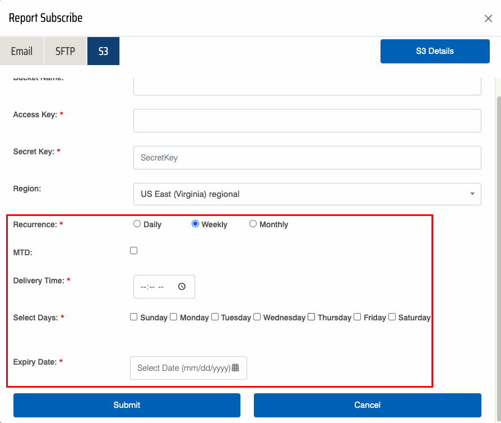Click into the Access Key field
Viewport: 501px width, 423px height.
point(307,121)
